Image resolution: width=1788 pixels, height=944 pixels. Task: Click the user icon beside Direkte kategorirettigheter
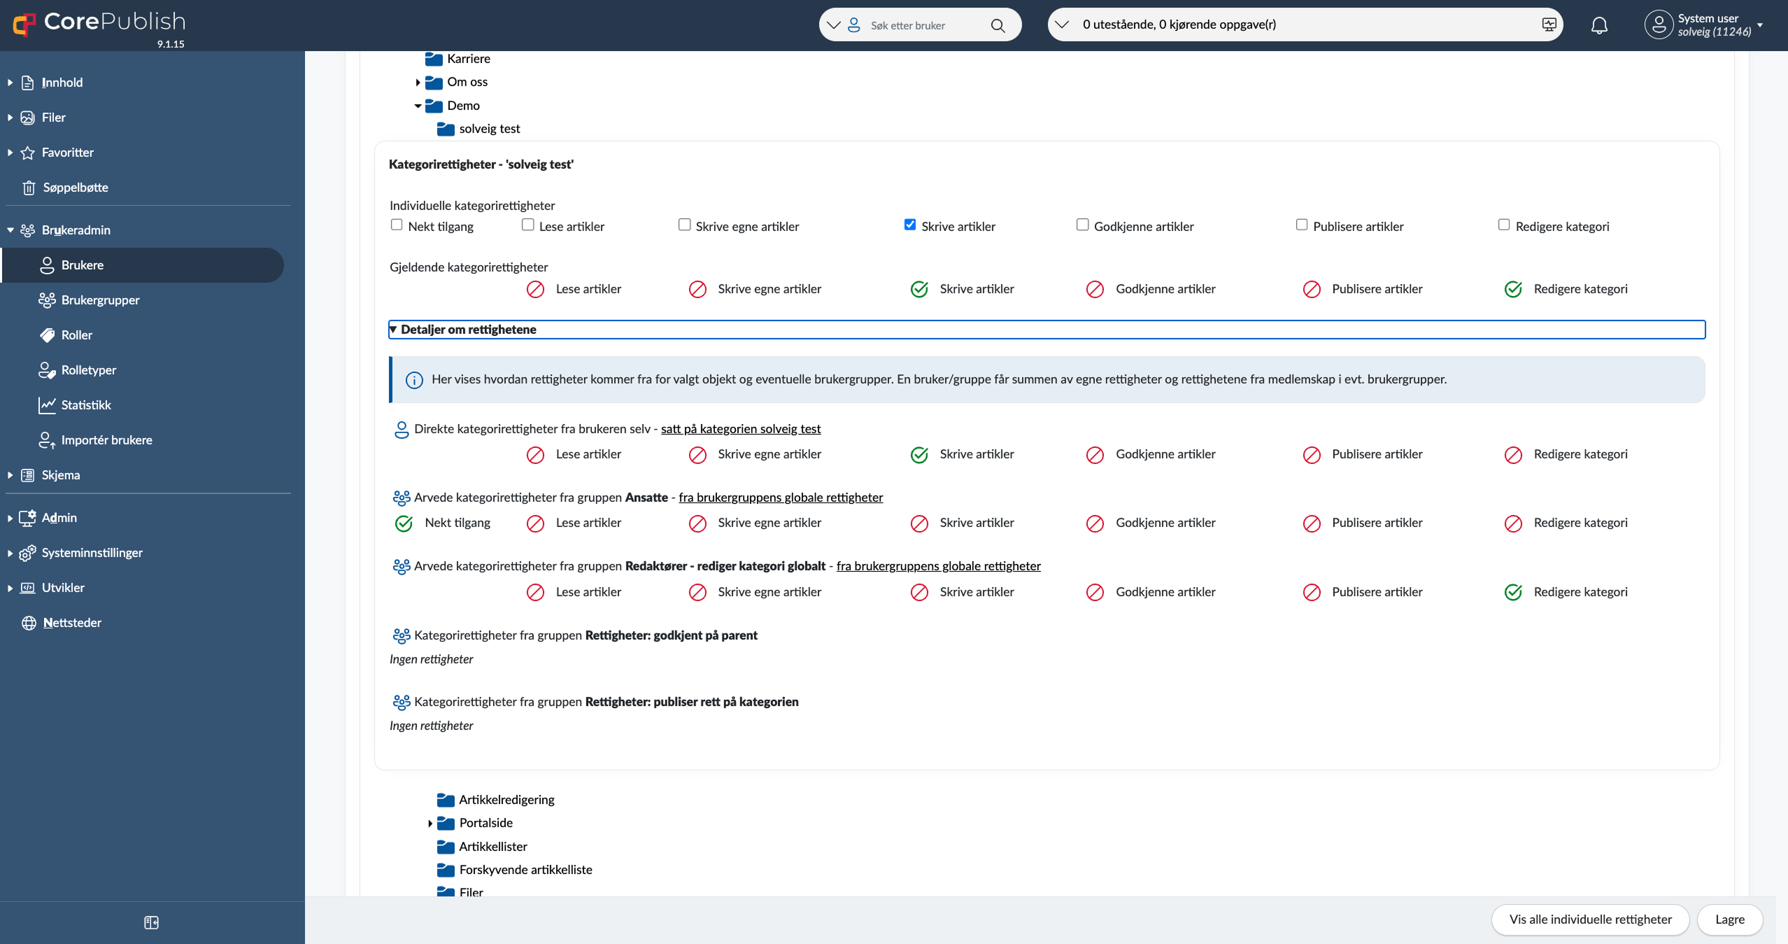(x=402, y=430)
